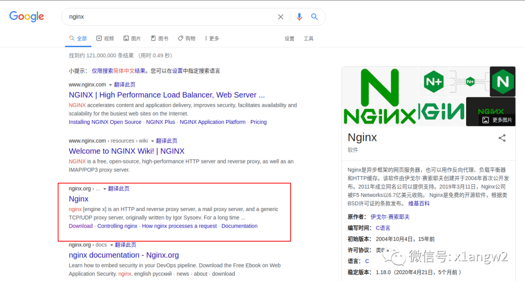Click 更多图片 to view more images
The height and width of the screenshot is (281, 525).
[x=497, y=120]
